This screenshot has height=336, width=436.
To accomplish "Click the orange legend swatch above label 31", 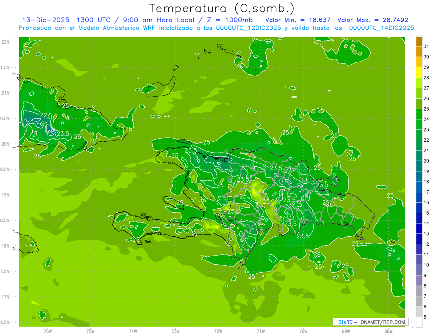I will tap(419, 41).
